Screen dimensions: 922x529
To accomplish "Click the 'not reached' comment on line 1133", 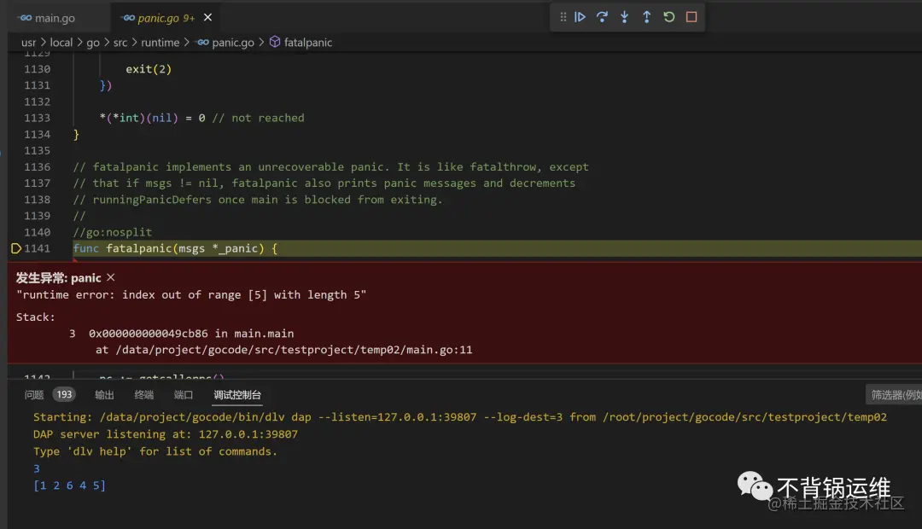I will pos(258,118).
